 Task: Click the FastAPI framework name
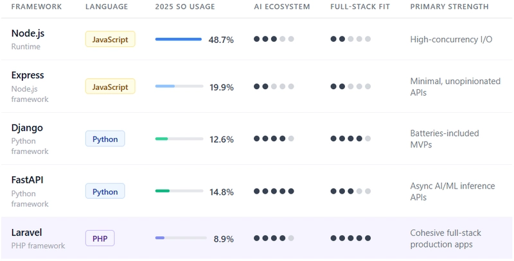coord(28,180)
